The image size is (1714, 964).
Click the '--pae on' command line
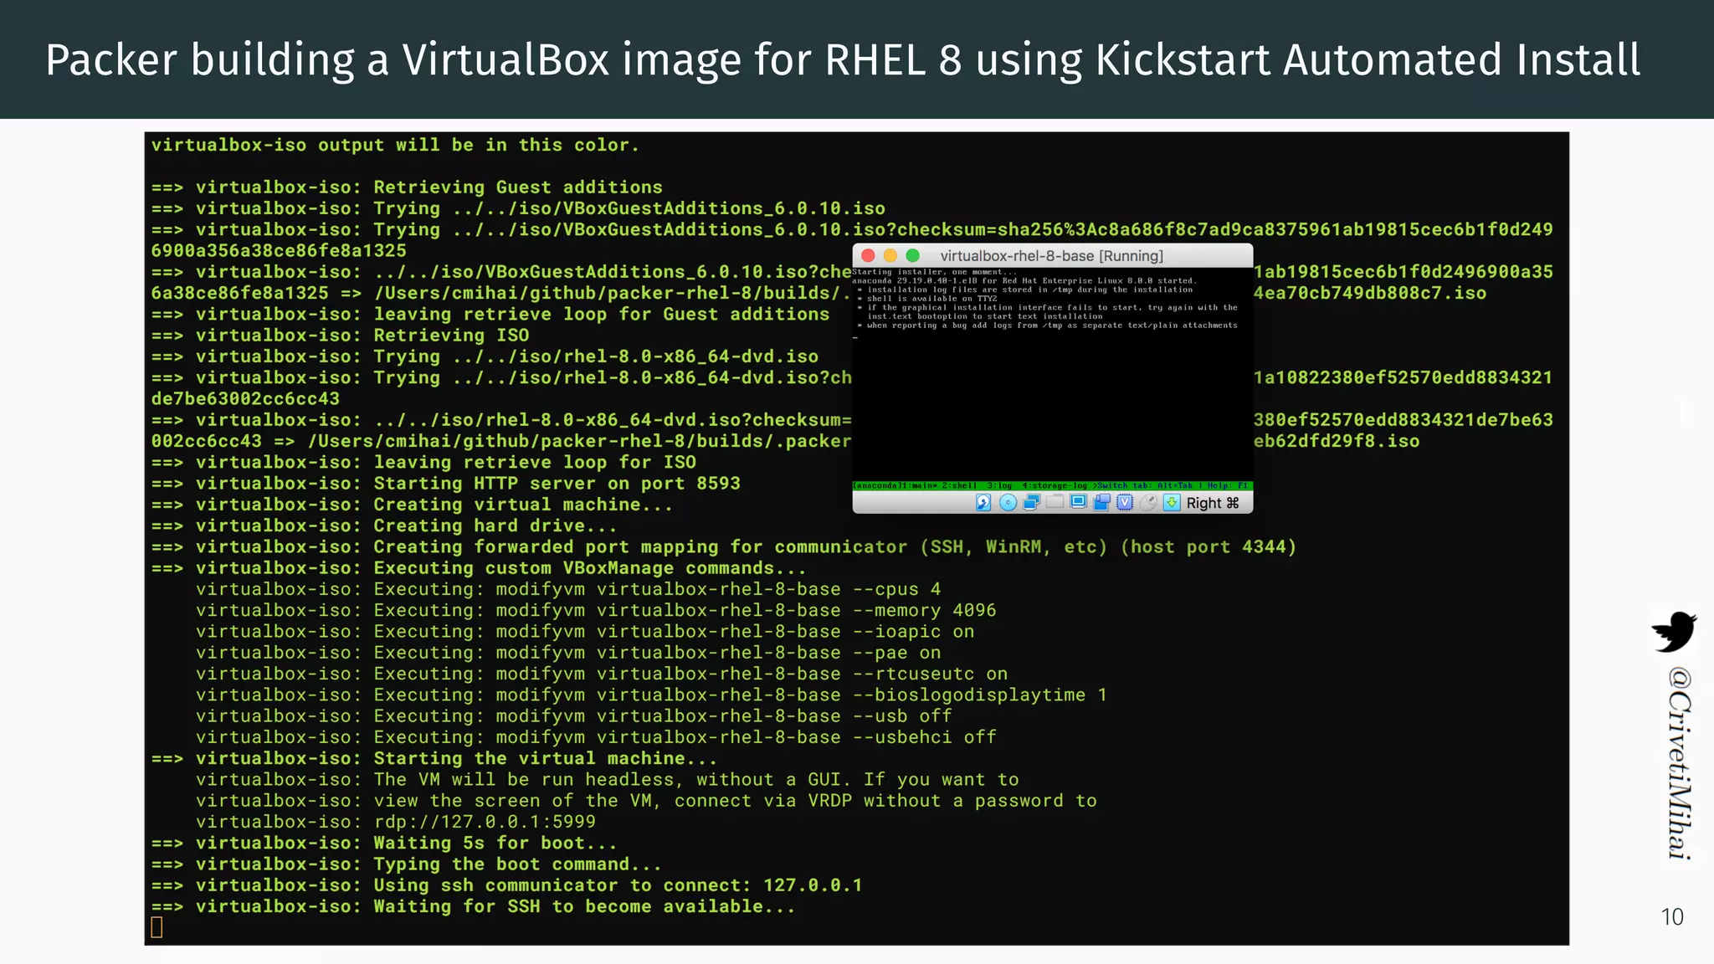pos(568,652)
